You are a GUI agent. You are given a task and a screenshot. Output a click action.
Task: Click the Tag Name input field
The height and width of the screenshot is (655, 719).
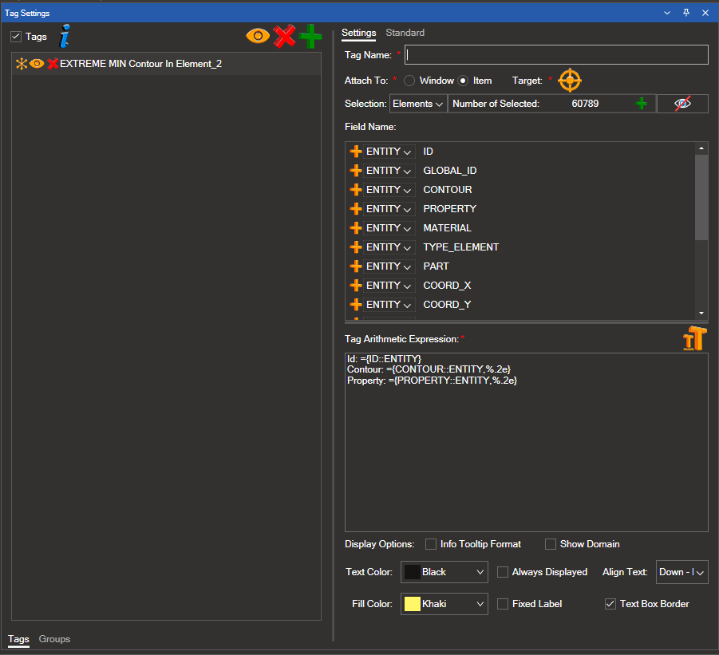point(556,54)
